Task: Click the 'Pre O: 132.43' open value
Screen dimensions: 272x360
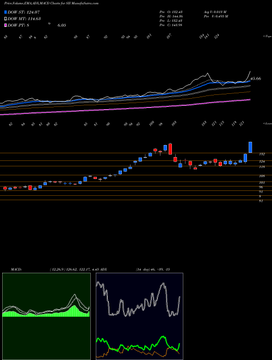Action: [171, 12]
